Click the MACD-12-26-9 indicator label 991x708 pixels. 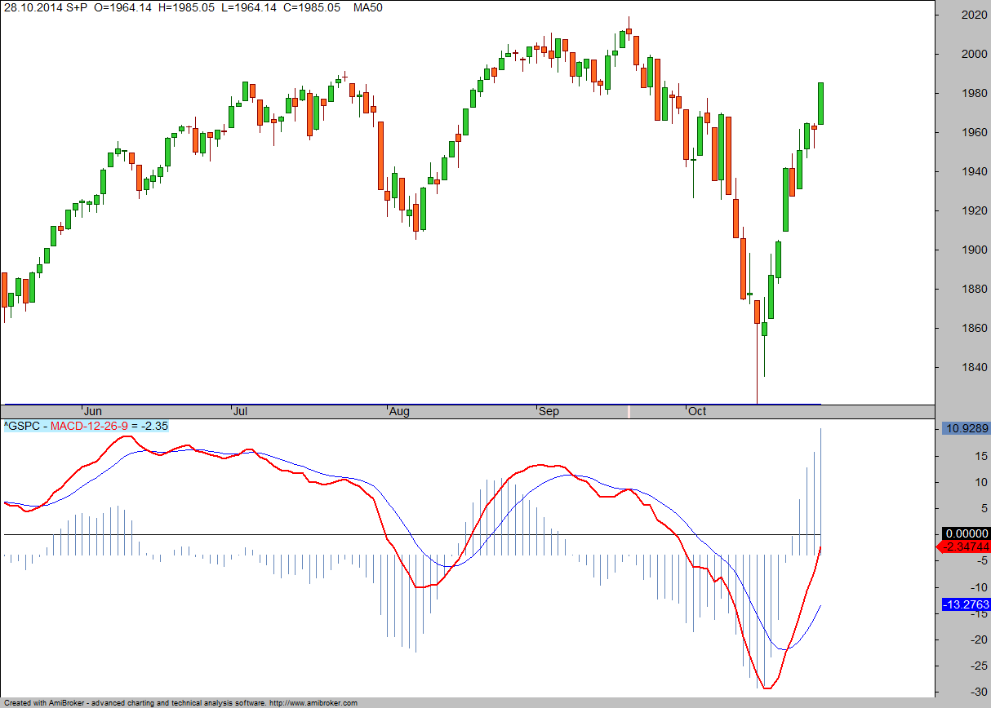(x=88, y=426)
